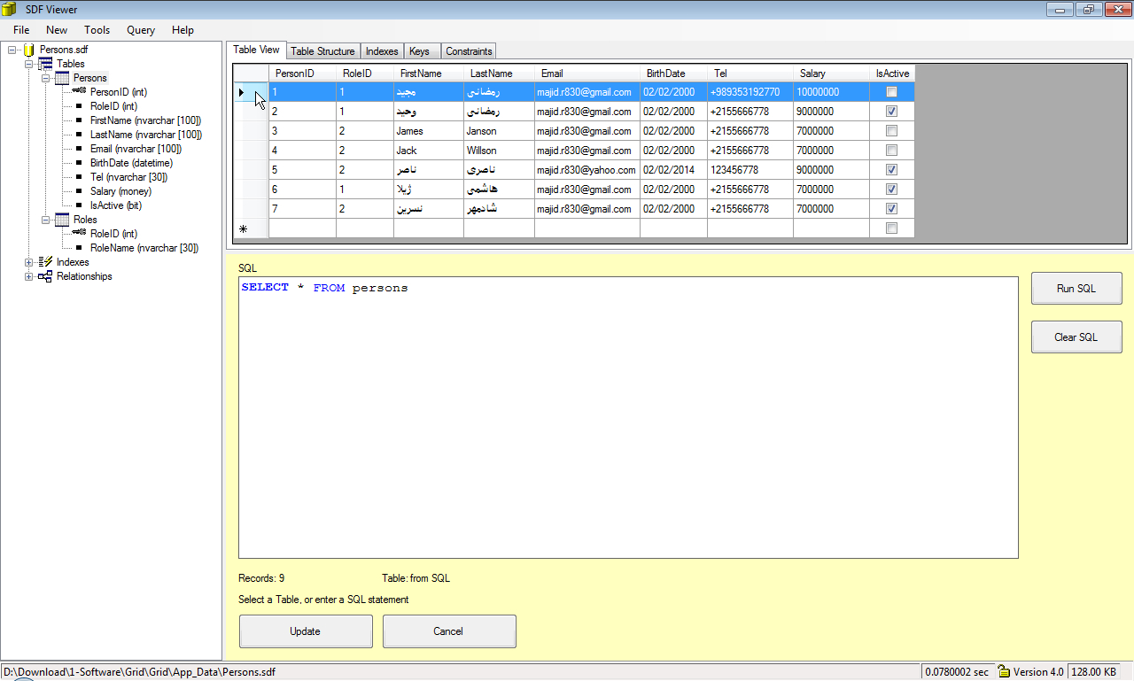Uncheck IsActive for PersonID 5
Screen dimensions: 1134x681
(891, 169)
